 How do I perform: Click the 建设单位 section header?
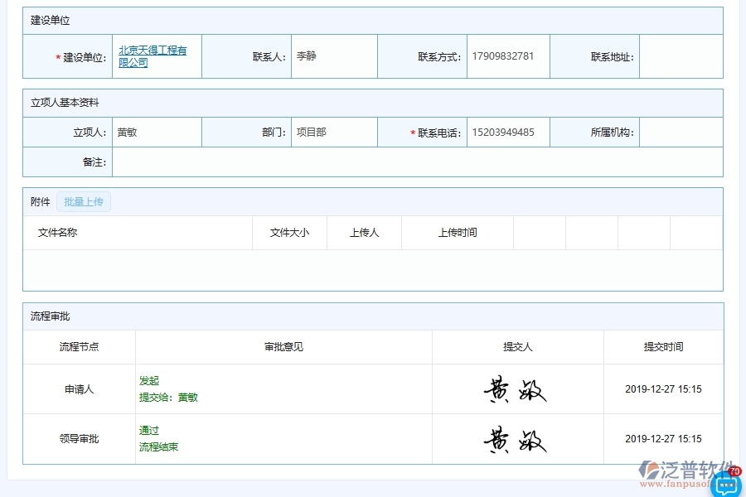(50, 19)
